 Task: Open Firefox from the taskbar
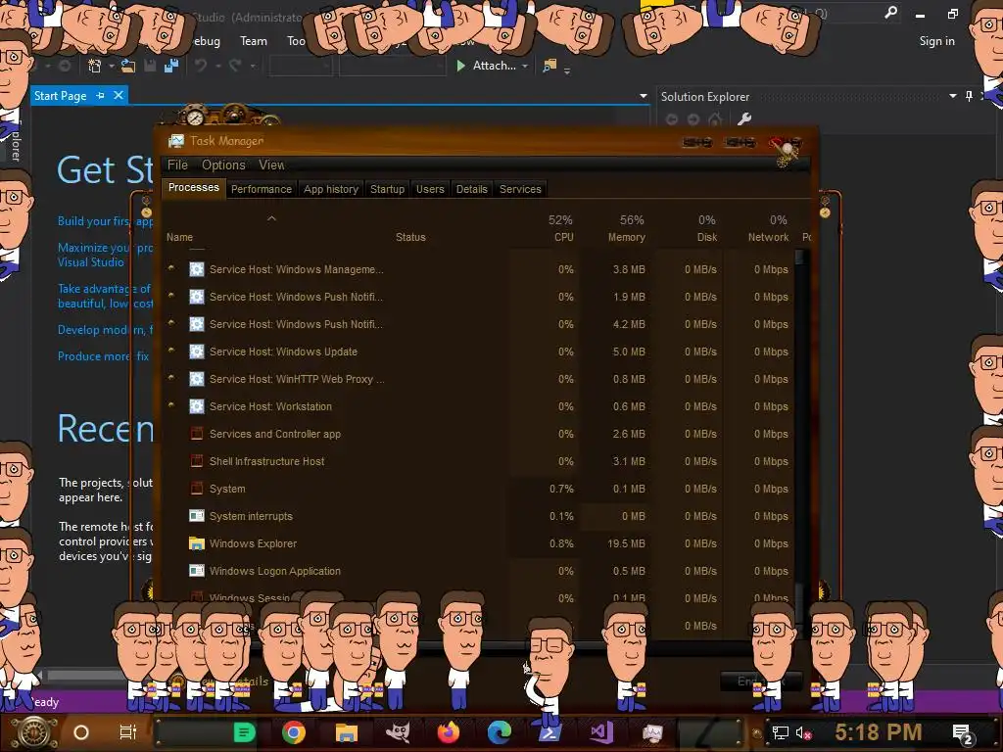pyautogui.click(x=449, y=732)
